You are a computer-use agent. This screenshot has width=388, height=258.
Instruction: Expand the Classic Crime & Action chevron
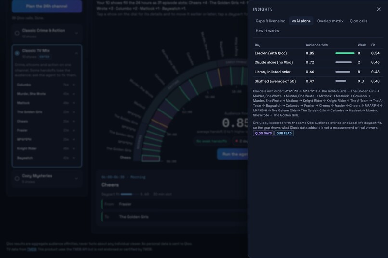tap(76, 33)
